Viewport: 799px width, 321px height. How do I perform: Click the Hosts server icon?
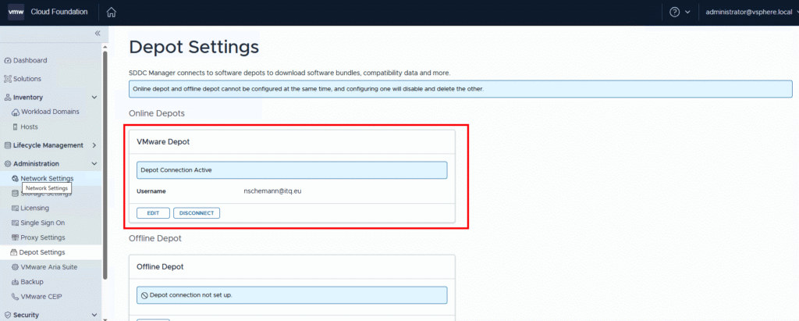(x=15, y=127)
